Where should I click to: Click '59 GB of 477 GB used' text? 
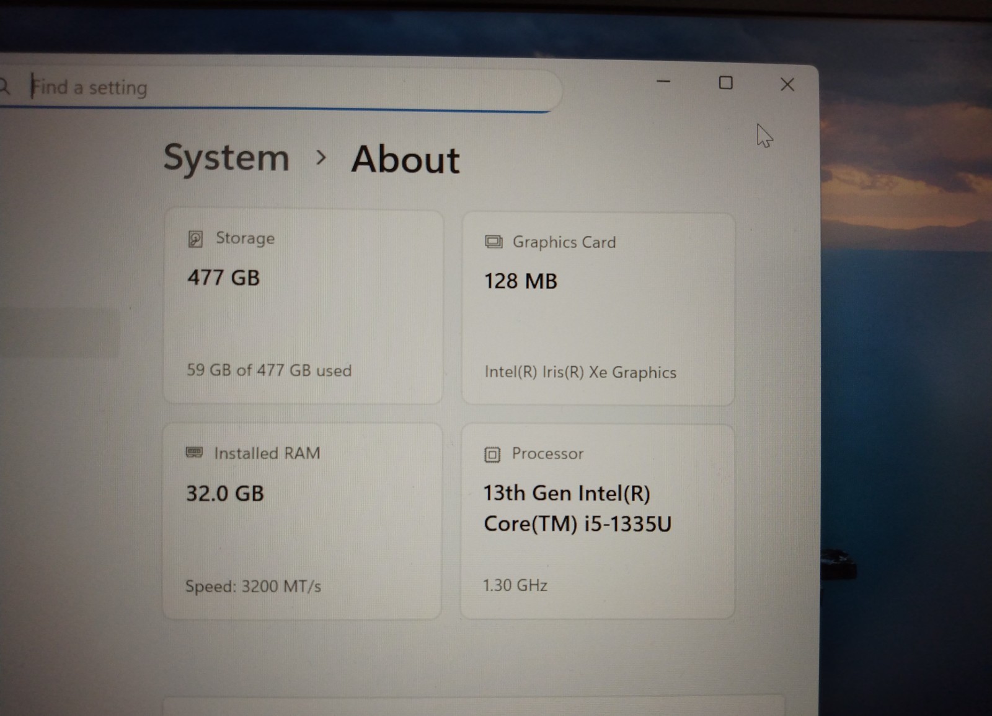269,370
